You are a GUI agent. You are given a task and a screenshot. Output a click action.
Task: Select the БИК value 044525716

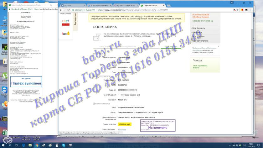pyautogui.click(x=122, y=85)
